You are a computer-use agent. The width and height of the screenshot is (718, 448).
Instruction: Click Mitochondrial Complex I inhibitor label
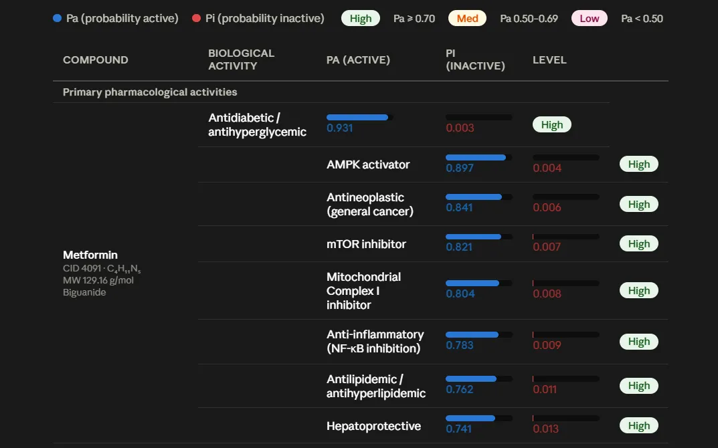pos(363,291)
